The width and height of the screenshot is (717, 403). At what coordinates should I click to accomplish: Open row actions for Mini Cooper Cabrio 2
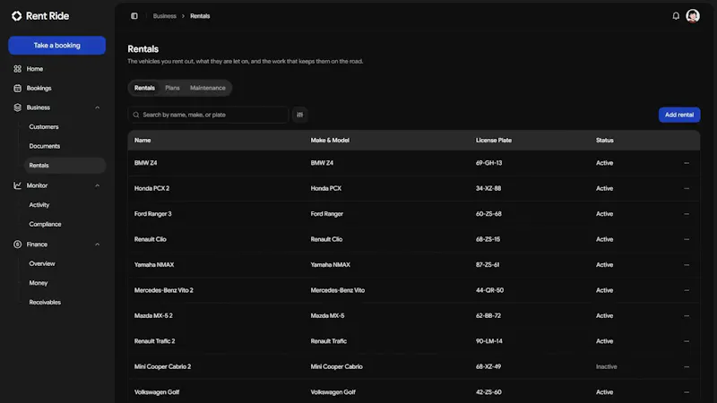tap(687, 367)
